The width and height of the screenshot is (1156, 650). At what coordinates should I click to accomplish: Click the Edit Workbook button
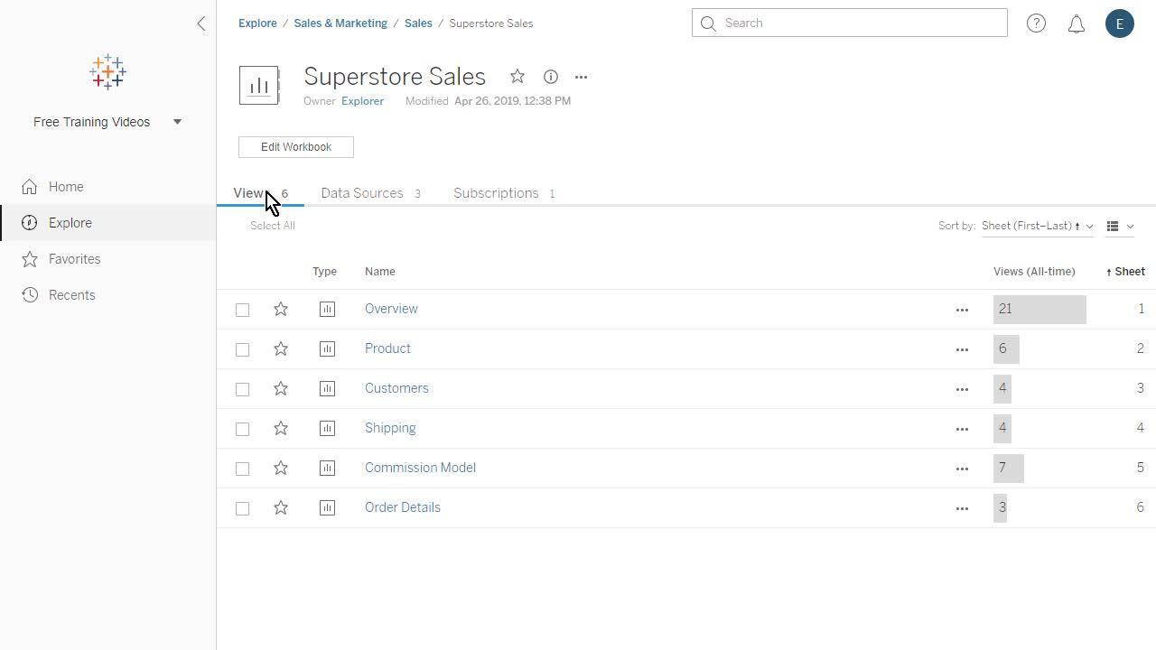296,147
